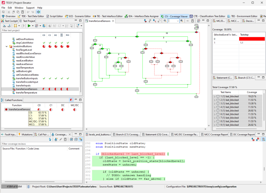Expand test item 1 (1) last_blocked

point(215,96)
